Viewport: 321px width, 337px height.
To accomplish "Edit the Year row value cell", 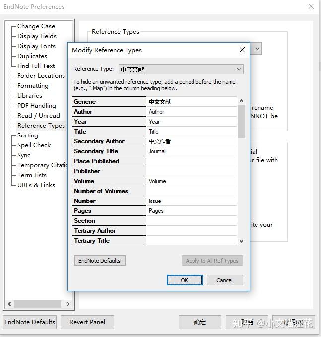I will coord(192,122).
